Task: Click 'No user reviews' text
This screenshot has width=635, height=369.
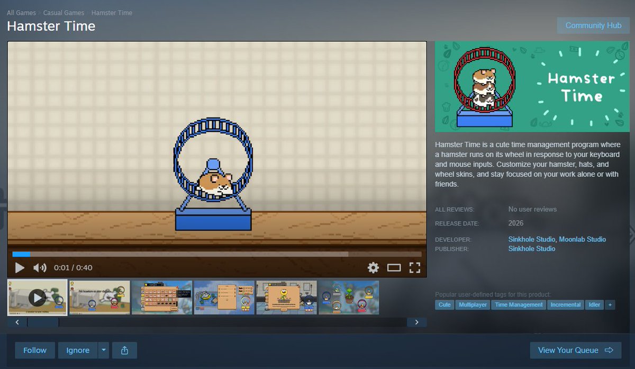Action: click(x=532, y=209)
